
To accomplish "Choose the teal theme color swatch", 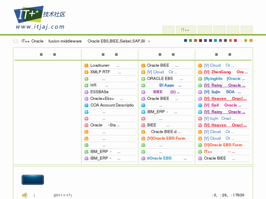I will click(216, 41).
